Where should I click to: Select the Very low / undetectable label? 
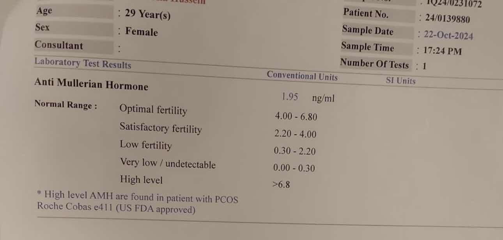(168, 163)
